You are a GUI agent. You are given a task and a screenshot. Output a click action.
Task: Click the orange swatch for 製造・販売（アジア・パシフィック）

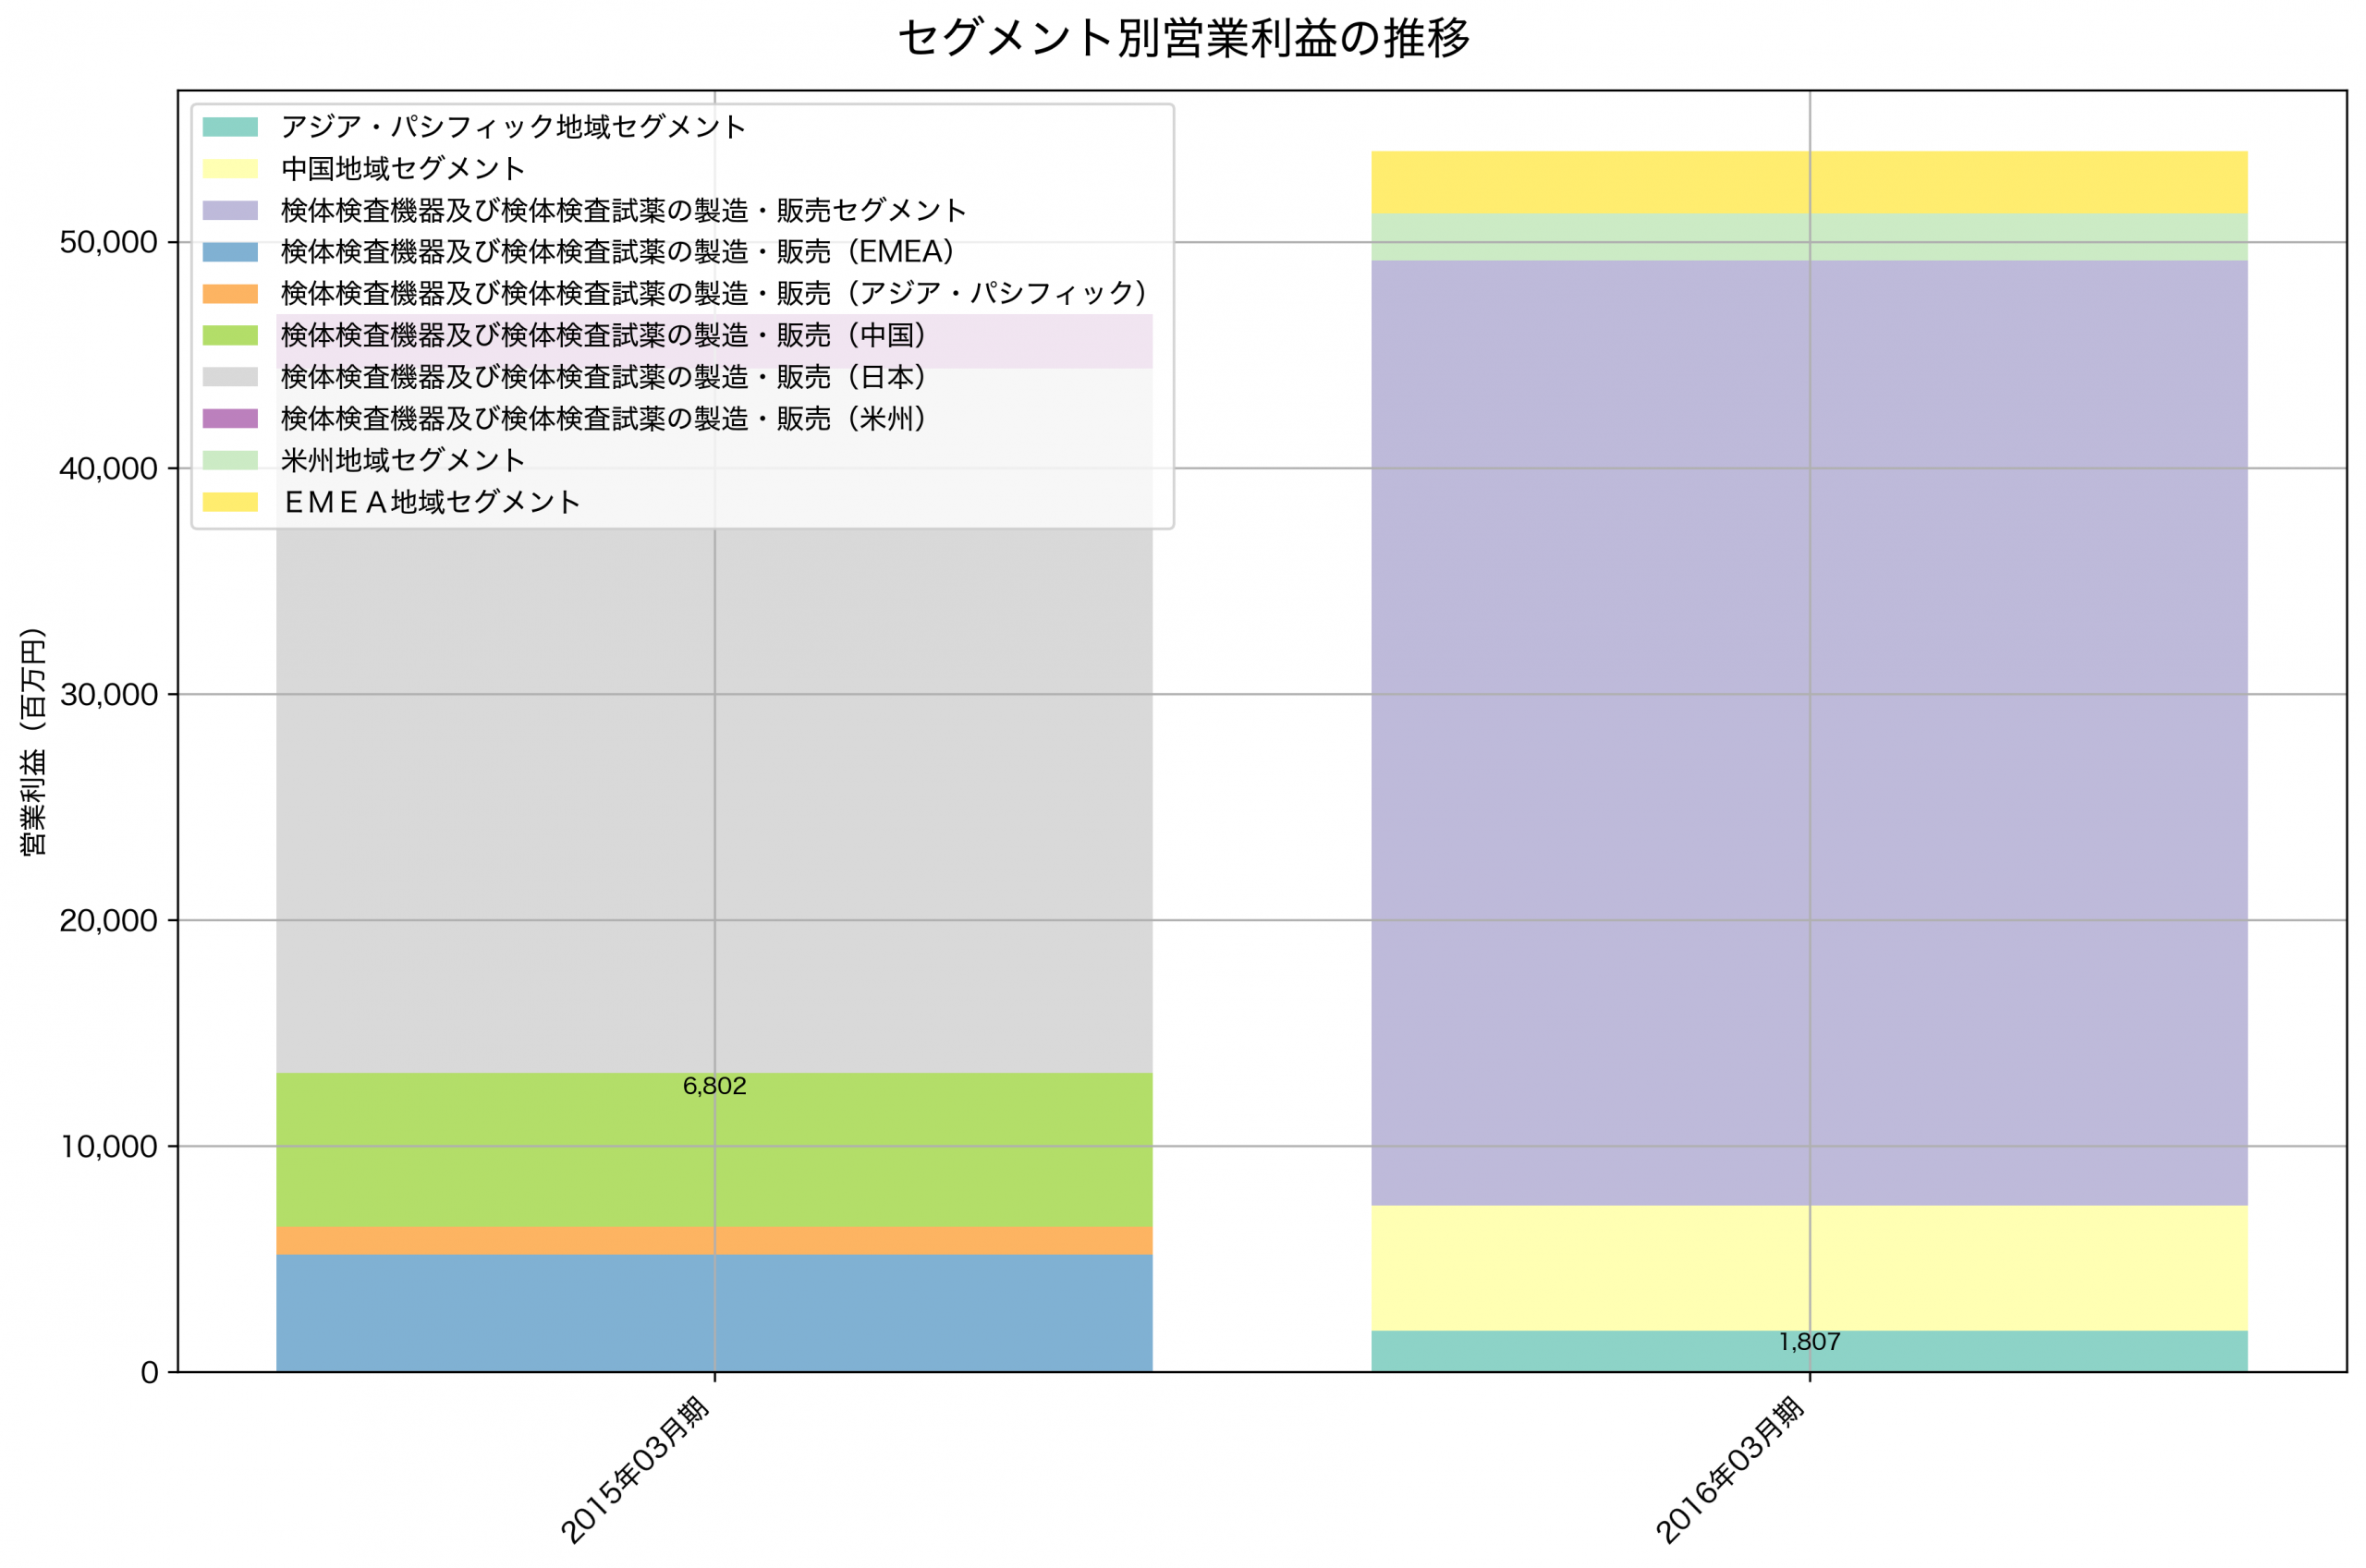(x=230, y=294)
